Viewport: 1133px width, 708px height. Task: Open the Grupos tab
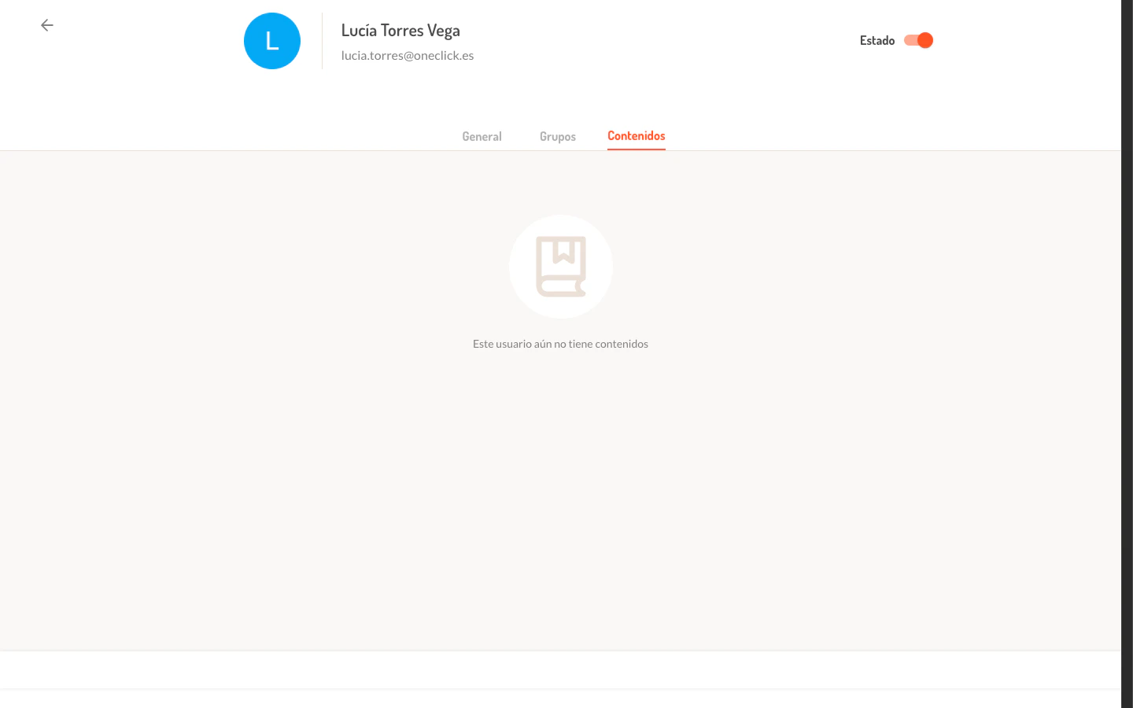point(558,137)
